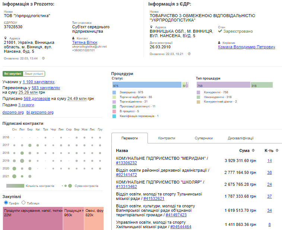Open count 24 for ШКОЛЯР row

(269, 184)
